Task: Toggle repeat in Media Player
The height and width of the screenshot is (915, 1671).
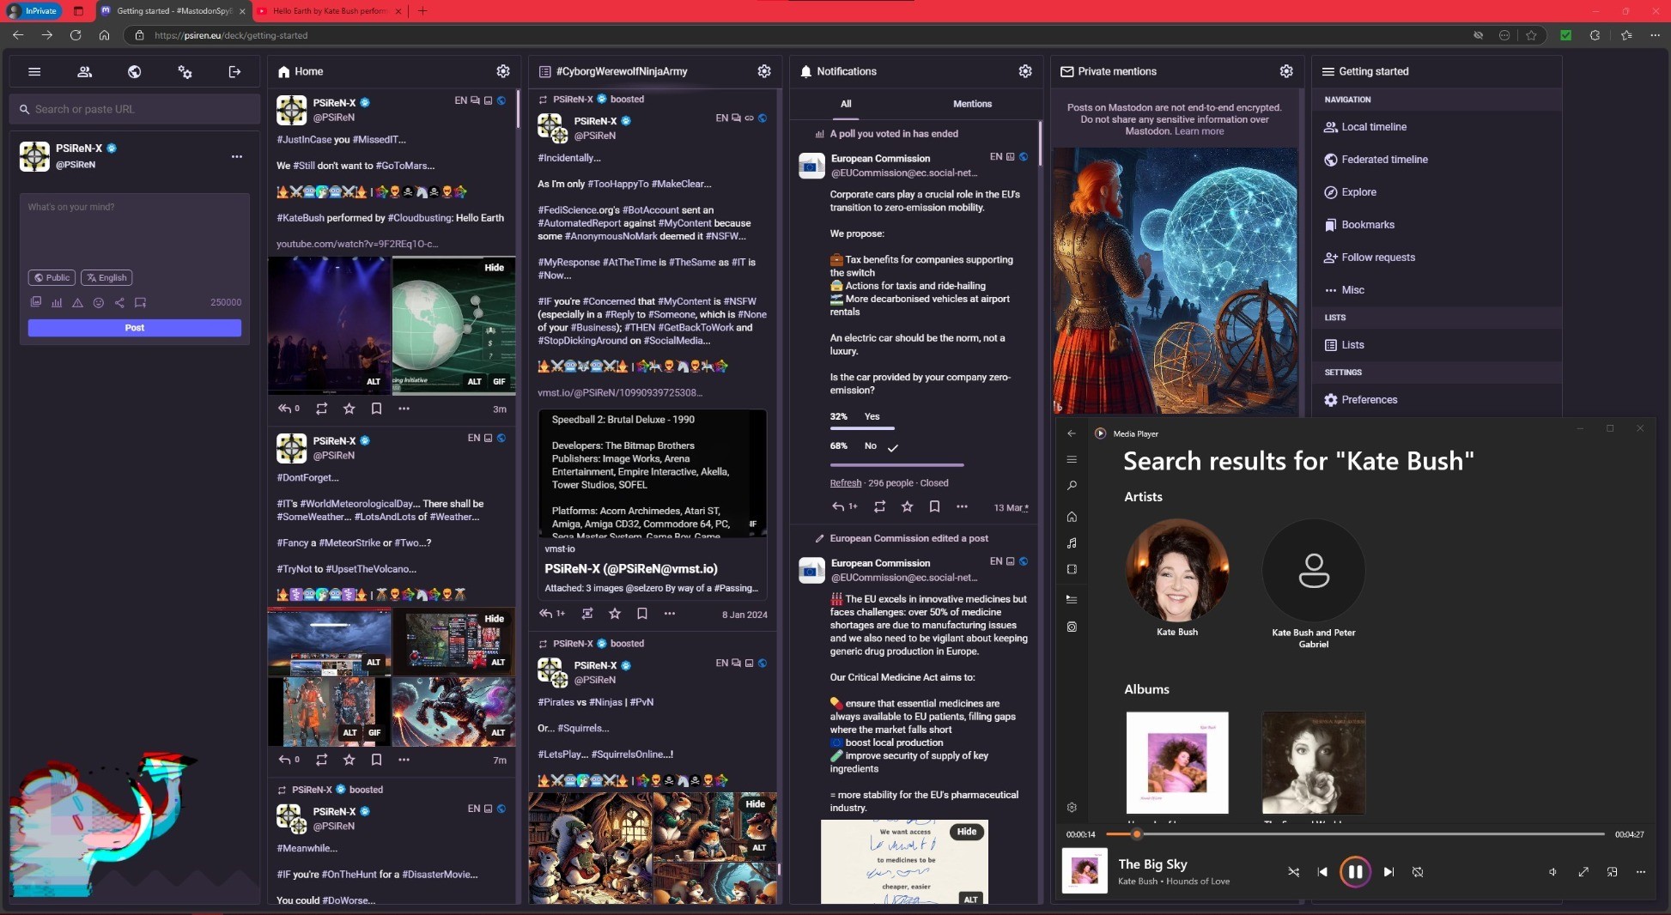Action: point(1418,872)
